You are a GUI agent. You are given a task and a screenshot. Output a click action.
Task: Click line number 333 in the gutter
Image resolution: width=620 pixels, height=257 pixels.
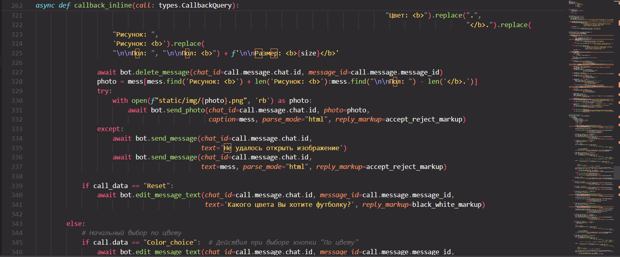(18, 129)
